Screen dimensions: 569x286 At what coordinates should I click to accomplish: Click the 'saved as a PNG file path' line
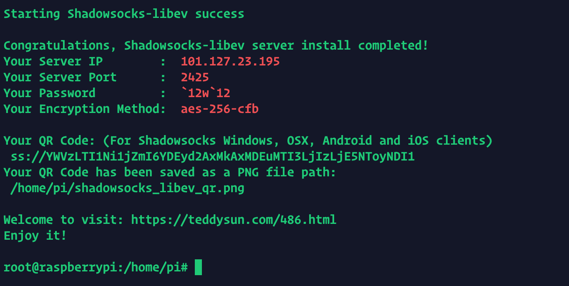coord(170,173)
